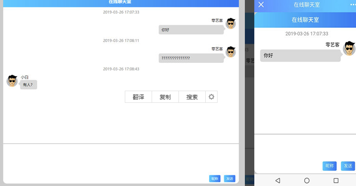Click the 有人? message bubble
356x186 pixels.
point(28,85)
